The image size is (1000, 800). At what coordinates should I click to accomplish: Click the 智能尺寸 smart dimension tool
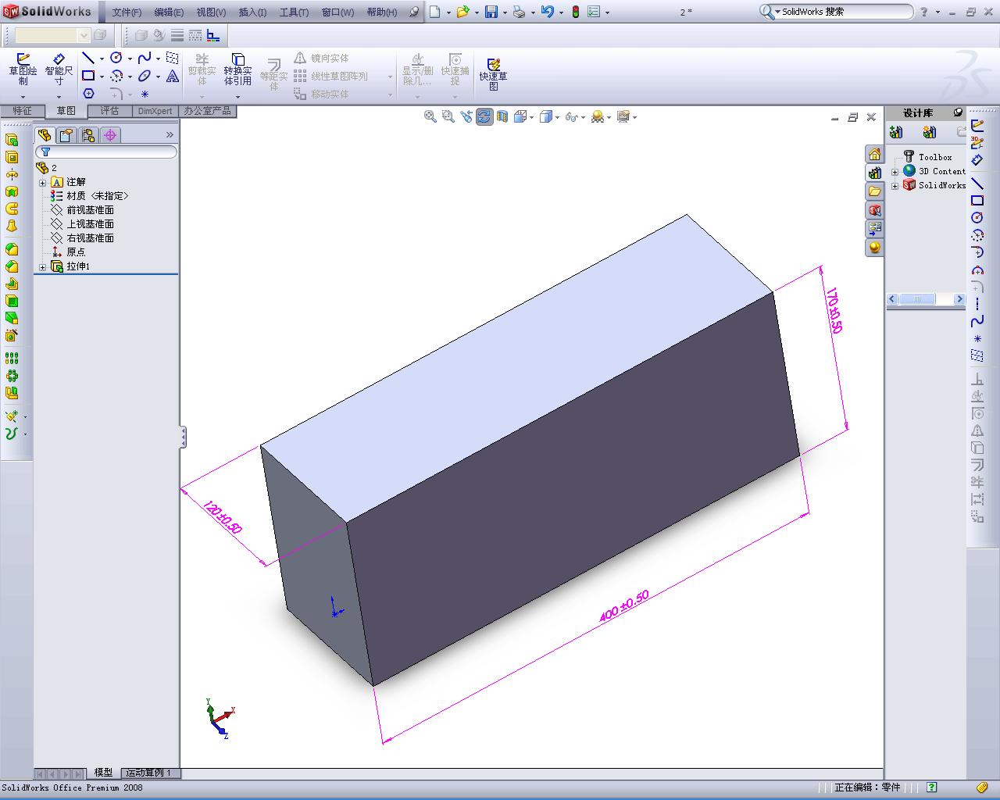[x=59, y=70]
